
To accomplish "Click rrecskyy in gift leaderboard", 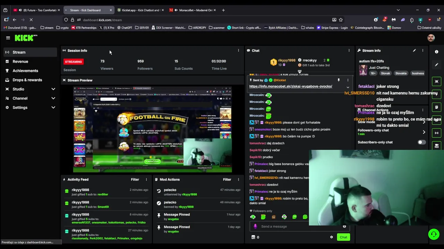I will (309, 61).
